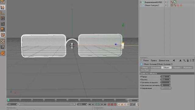The image size is (195, 110).
Task: Switch to the Общие tab
Action: point(145,68)
